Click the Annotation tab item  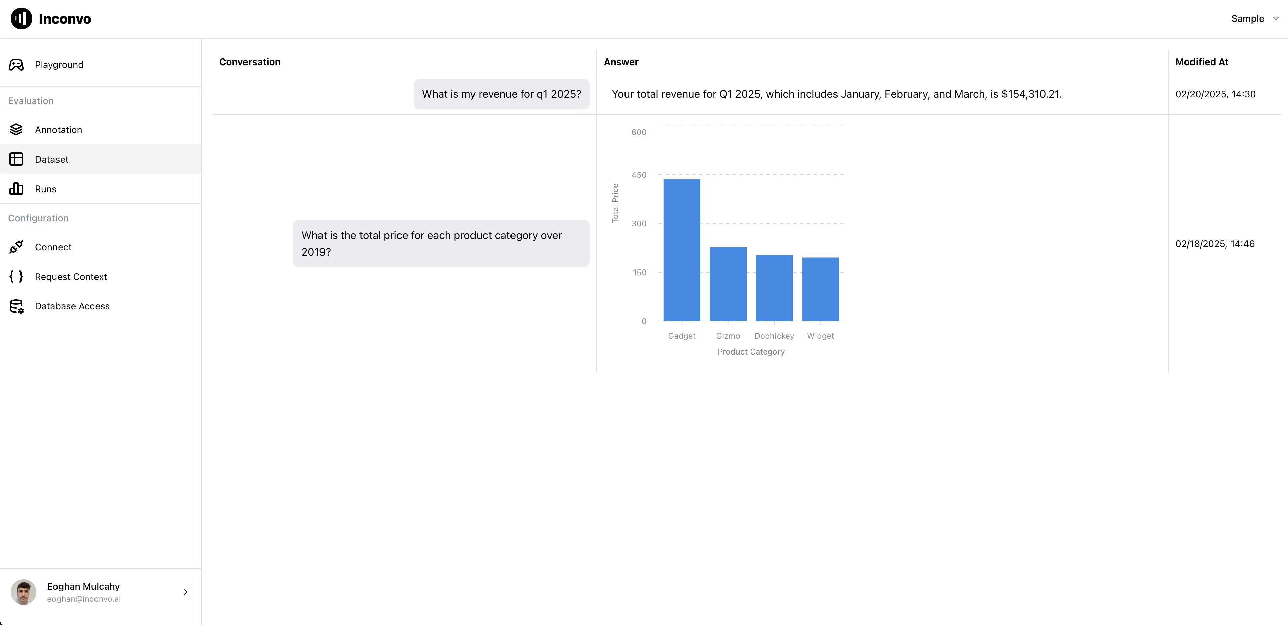58,129
